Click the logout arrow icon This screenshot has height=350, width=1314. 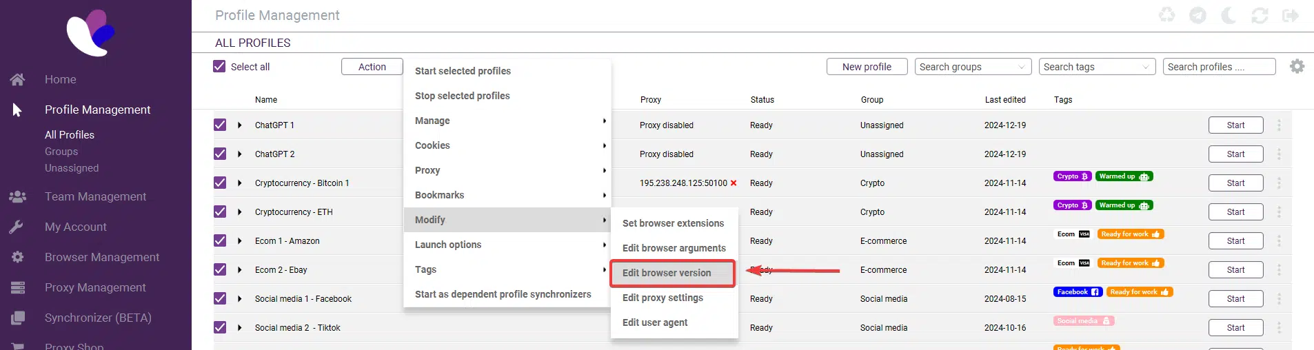1291,15
